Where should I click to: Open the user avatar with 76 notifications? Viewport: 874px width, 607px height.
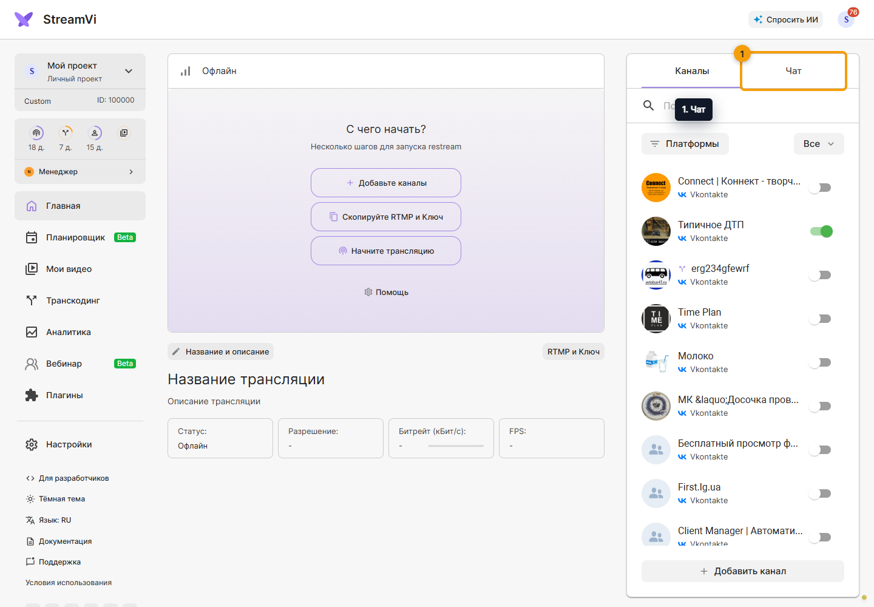(x=846, y=19)
